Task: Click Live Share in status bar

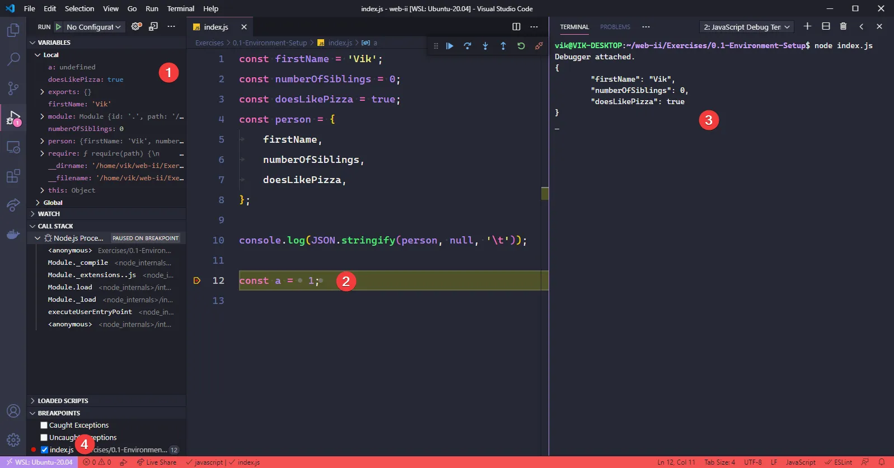Action: coord(157,462)
